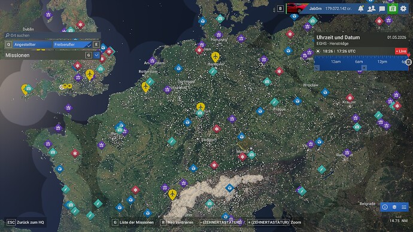Open the map legend list icon
Screen dimensions: 413x232
click(404, 207)
